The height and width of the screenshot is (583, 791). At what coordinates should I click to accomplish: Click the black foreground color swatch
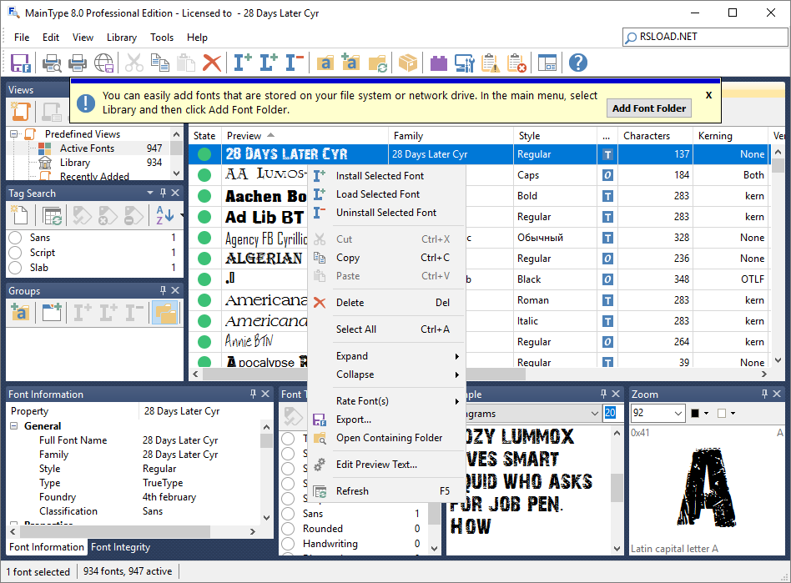pyautogui.click(x=695, y=414)
